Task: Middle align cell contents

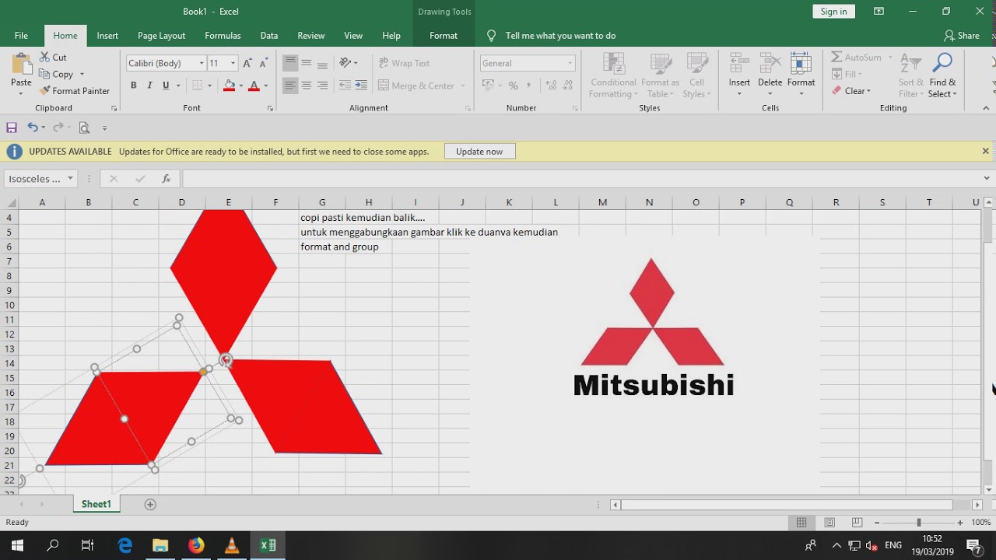Action: point(307,63)
